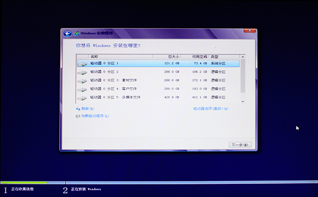Click the back arrow in the installer window
This screenshot has height=197, width=318.
(68, 33)
